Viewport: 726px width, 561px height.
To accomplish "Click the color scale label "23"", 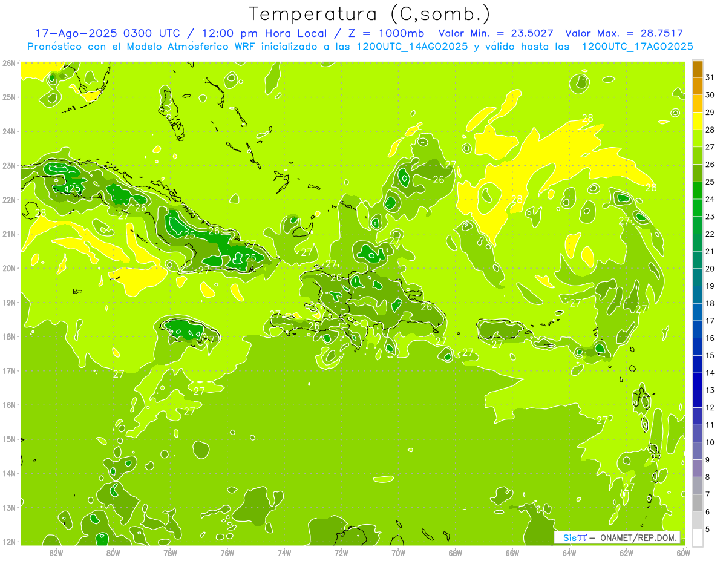I will (x=710, y=217).
